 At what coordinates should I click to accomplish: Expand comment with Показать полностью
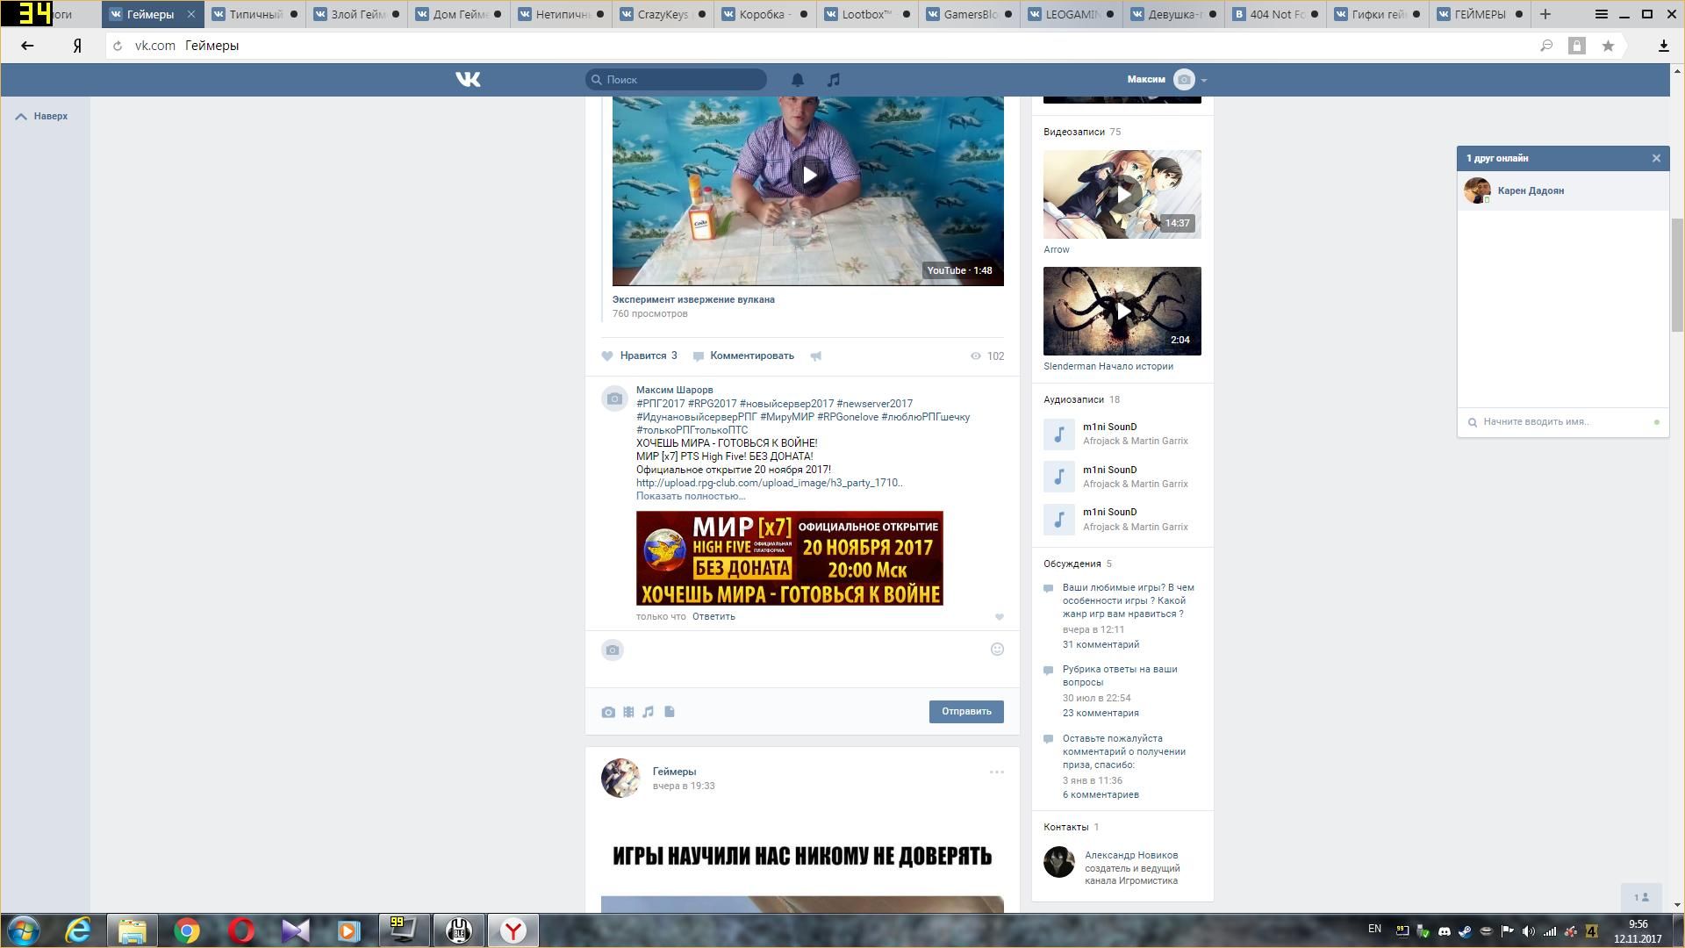[x=690, y=496]
